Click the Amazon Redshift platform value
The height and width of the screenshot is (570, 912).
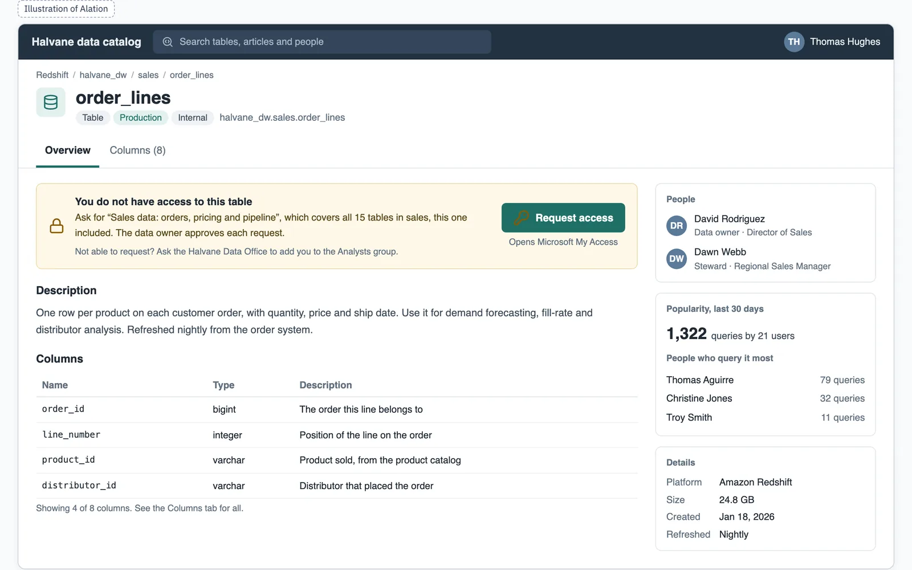[x=755, y=482]
